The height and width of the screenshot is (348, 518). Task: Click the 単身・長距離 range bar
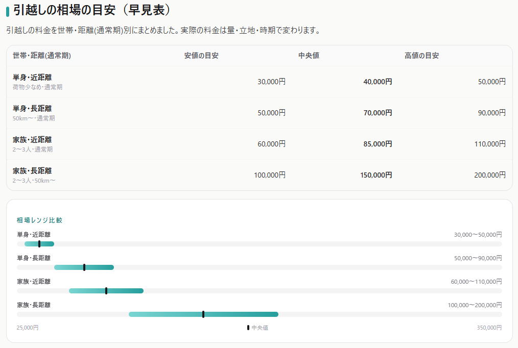(x=84, y=267)
